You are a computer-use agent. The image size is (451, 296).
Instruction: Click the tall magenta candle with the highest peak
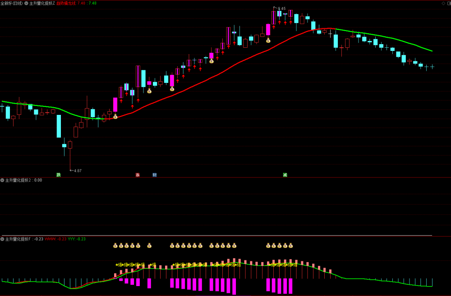[274, 18]
